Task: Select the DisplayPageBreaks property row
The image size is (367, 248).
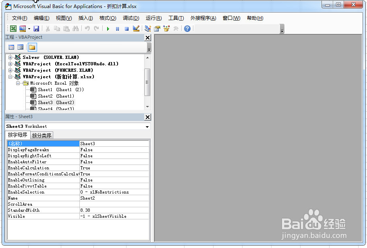Action: pyautogui.click(x=78, y=150)
